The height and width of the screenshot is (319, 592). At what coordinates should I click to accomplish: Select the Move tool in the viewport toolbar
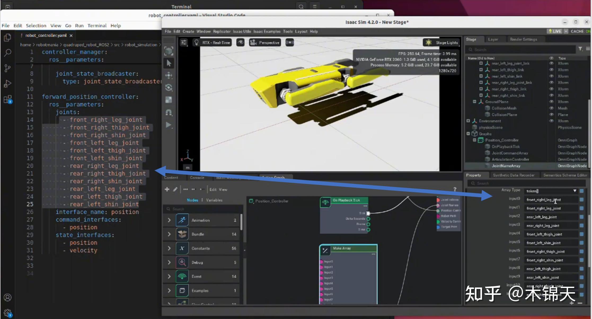tap(169, 76)
